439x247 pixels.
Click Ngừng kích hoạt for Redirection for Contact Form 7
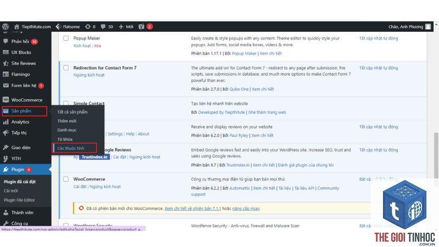point(89,75)
